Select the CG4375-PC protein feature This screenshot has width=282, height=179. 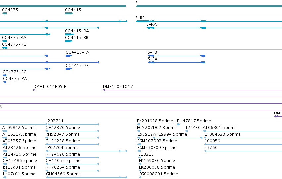click(14, 72)
